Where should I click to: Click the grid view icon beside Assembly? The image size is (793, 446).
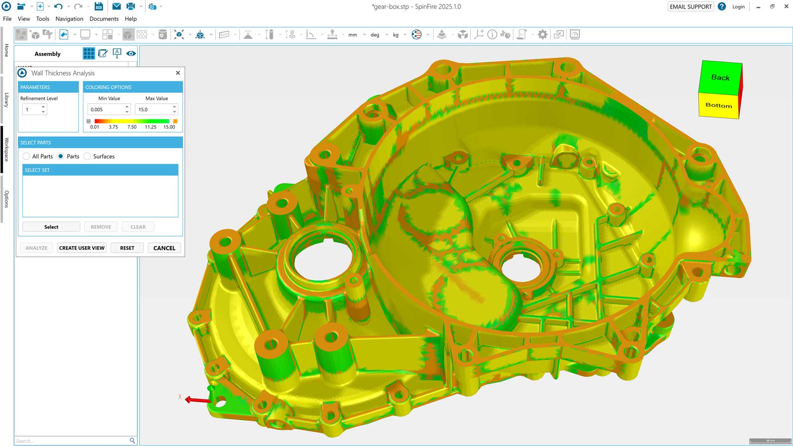click(x=88, y=53)
